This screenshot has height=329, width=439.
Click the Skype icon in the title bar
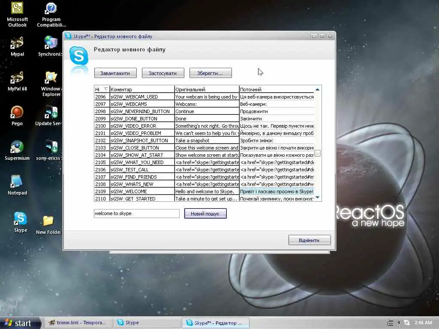click(x=68, y=36)
